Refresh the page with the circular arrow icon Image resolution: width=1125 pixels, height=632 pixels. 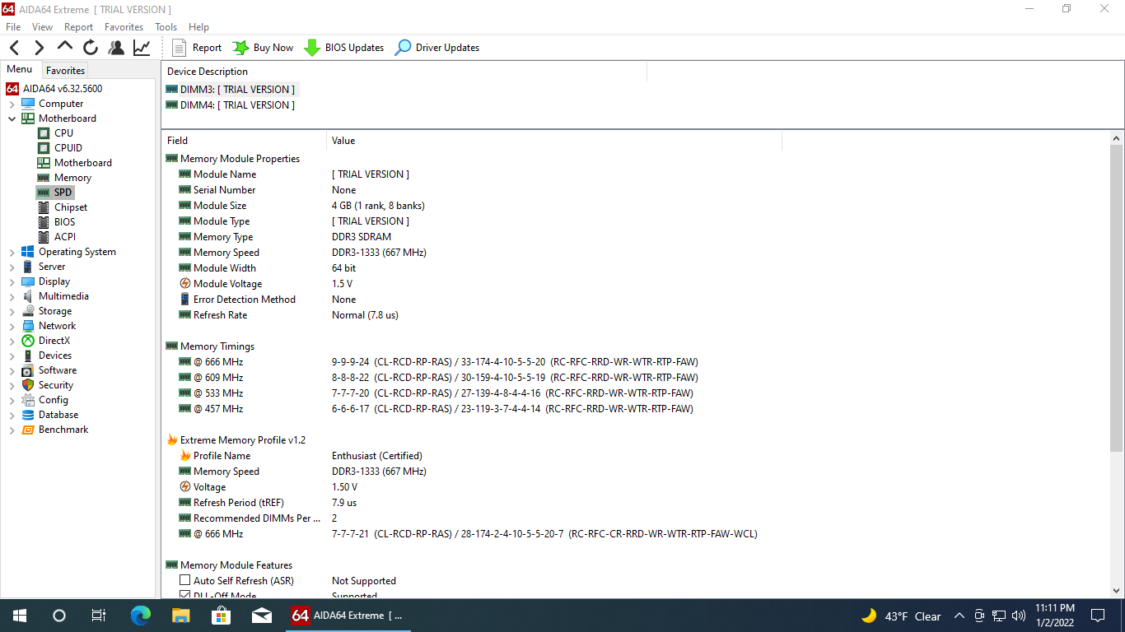[x=91, y=48]
